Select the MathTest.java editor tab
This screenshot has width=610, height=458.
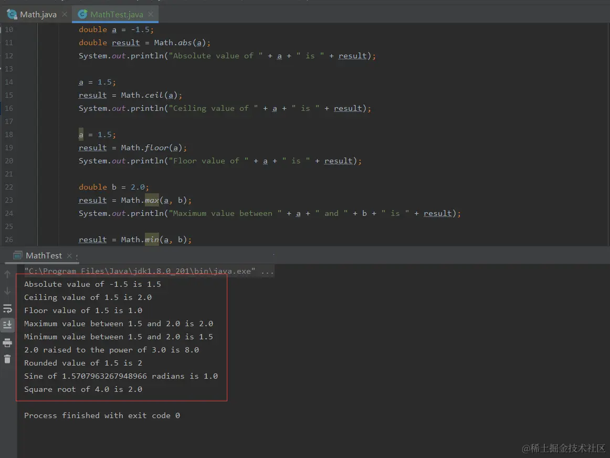point(117,14)
